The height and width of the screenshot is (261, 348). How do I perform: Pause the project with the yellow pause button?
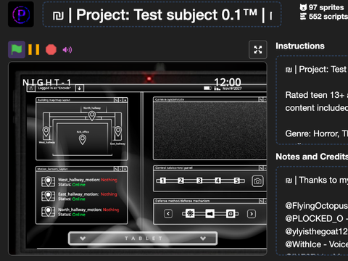[x=34, y=49]
